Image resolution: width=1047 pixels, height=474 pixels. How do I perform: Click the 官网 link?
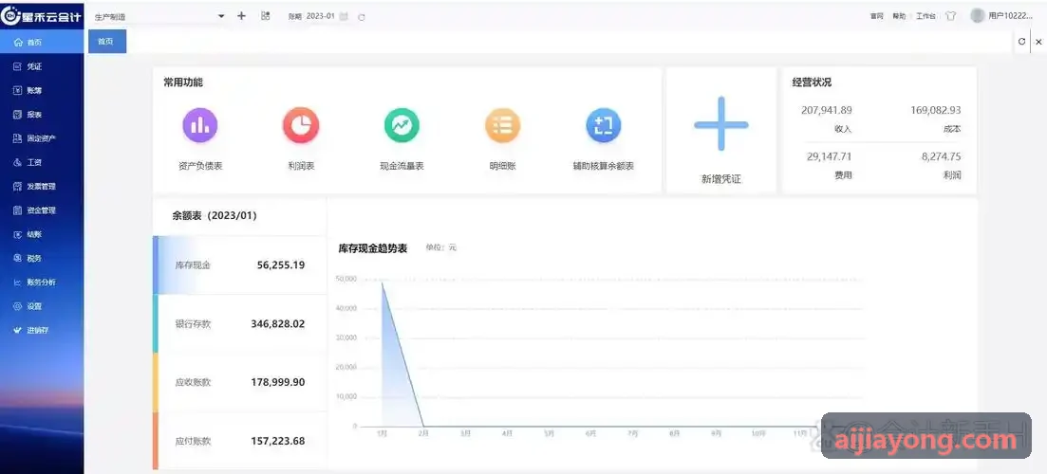click(877, 17)
